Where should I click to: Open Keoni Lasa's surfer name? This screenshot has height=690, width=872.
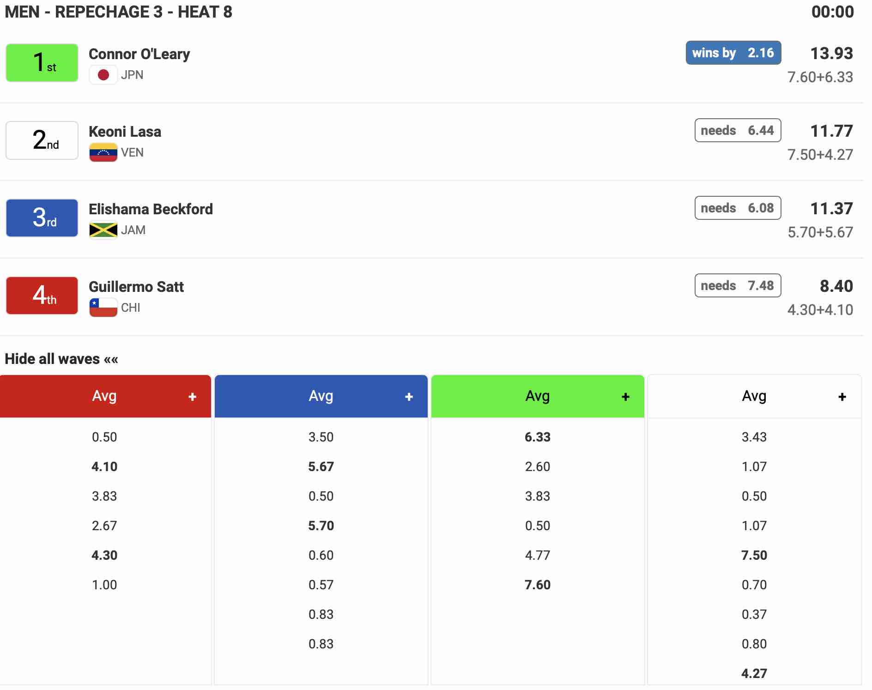[x=125, y=132]
